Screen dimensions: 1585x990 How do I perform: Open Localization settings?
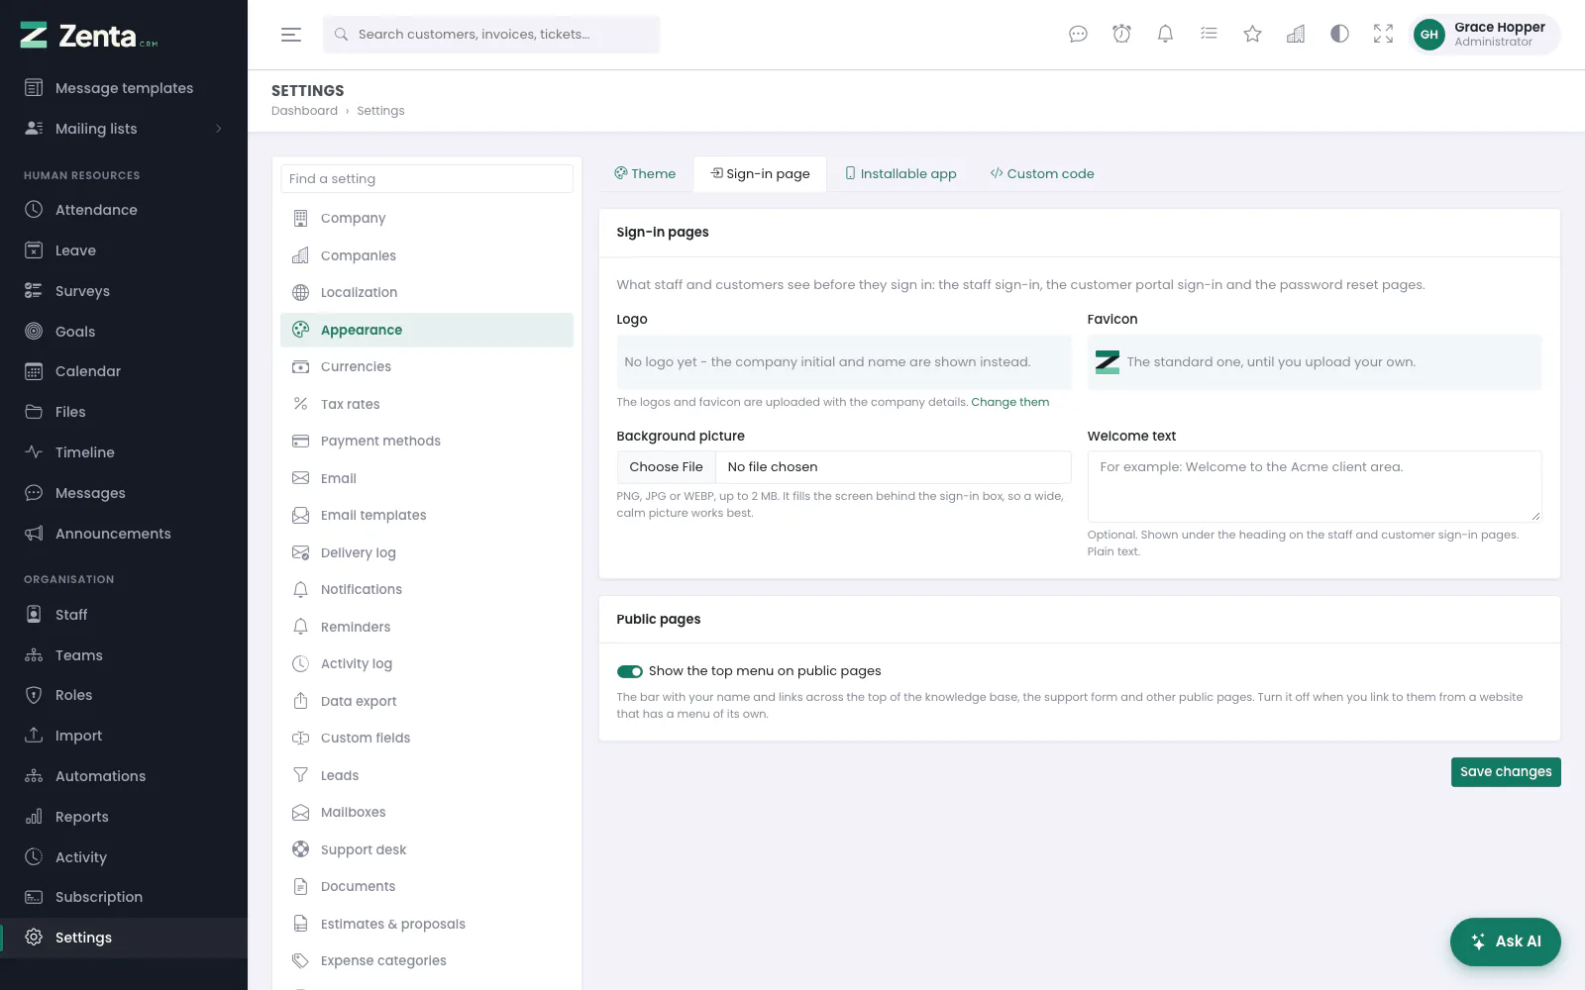pos(427,293)
